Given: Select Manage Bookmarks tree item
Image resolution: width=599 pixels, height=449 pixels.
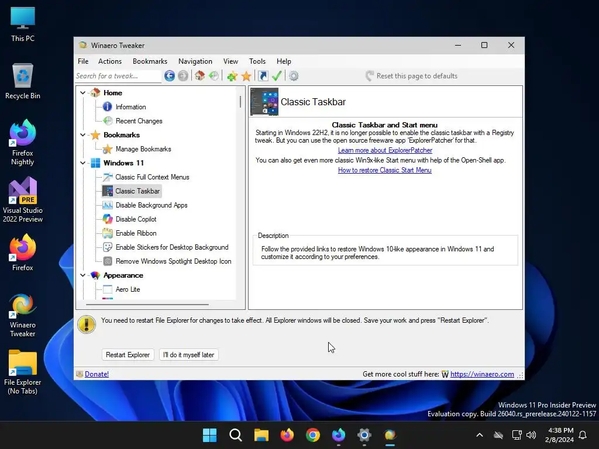Looking at the screenshot, I should (143, 149).
